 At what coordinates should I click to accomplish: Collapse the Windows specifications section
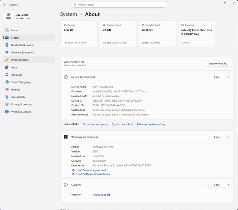pos(229,137)
